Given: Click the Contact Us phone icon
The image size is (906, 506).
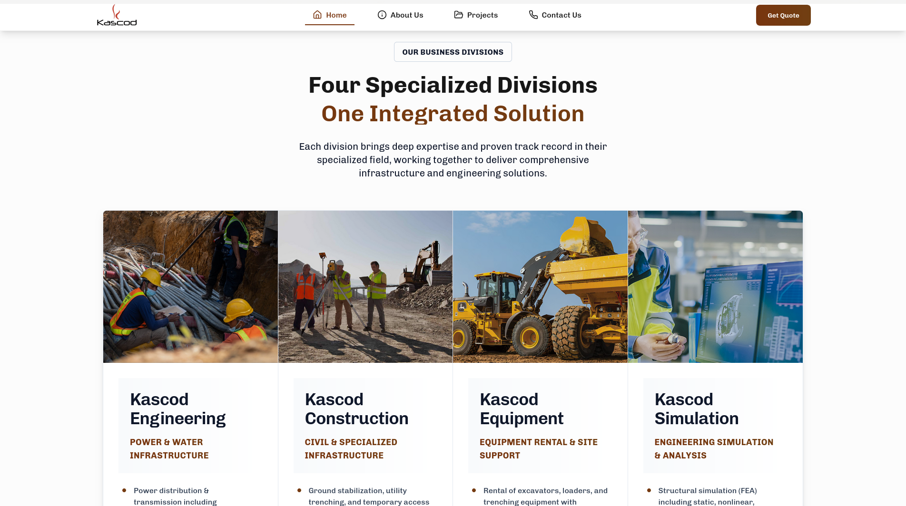Looking at the screenshot, I should 533,15.
